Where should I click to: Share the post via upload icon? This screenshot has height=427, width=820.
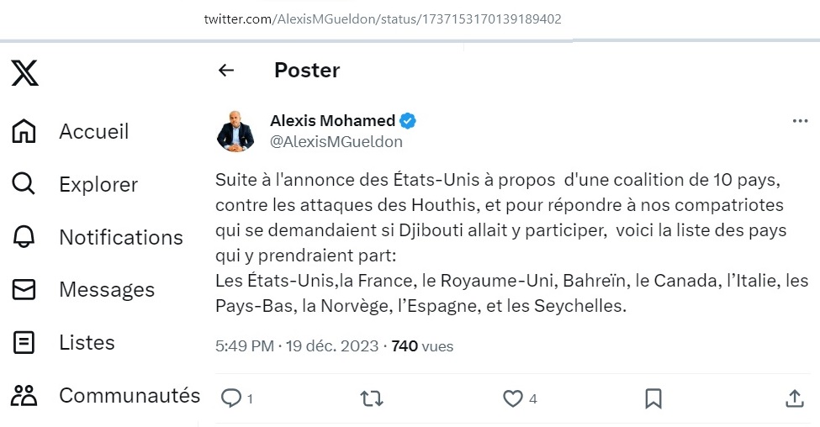pos(795,398)
